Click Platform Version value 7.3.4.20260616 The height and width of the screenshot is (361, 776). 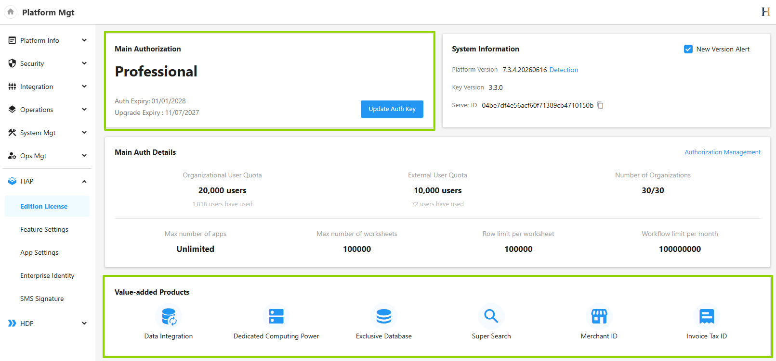(x=525, y=70)
